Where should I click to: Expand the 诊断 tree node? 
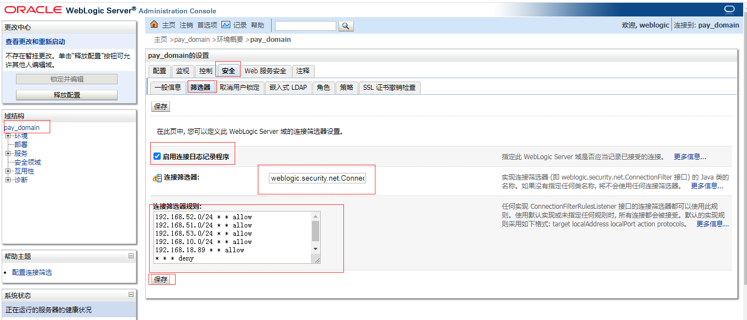(8, 180)
